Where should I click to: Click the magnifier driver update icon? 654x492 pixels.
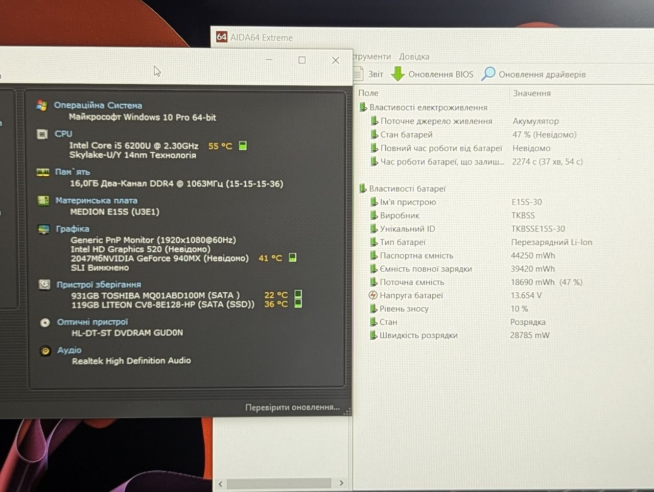pyautogui.click(x=488, y=74)
